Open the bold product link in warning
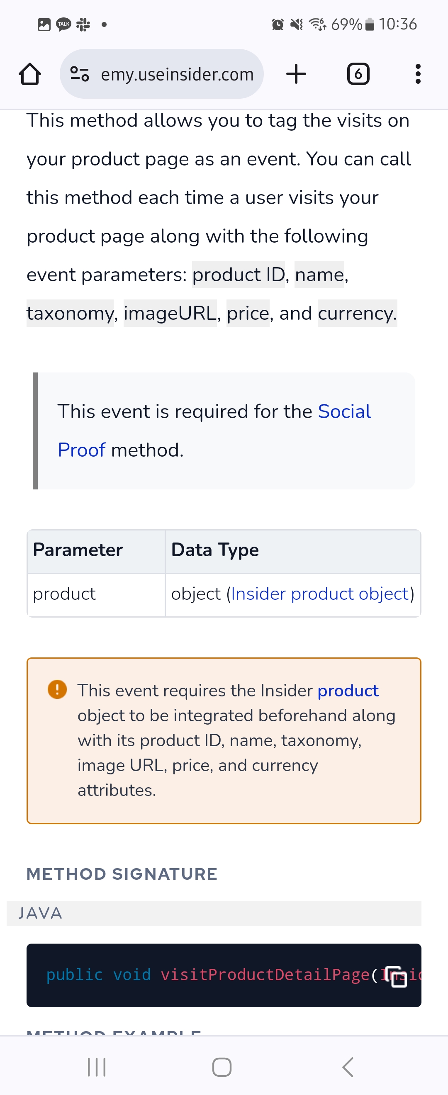 click(348, 691)
